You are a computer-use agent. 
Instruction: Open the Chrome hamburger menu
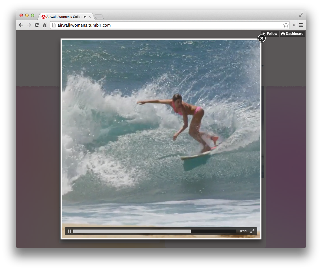coord(301,25)
